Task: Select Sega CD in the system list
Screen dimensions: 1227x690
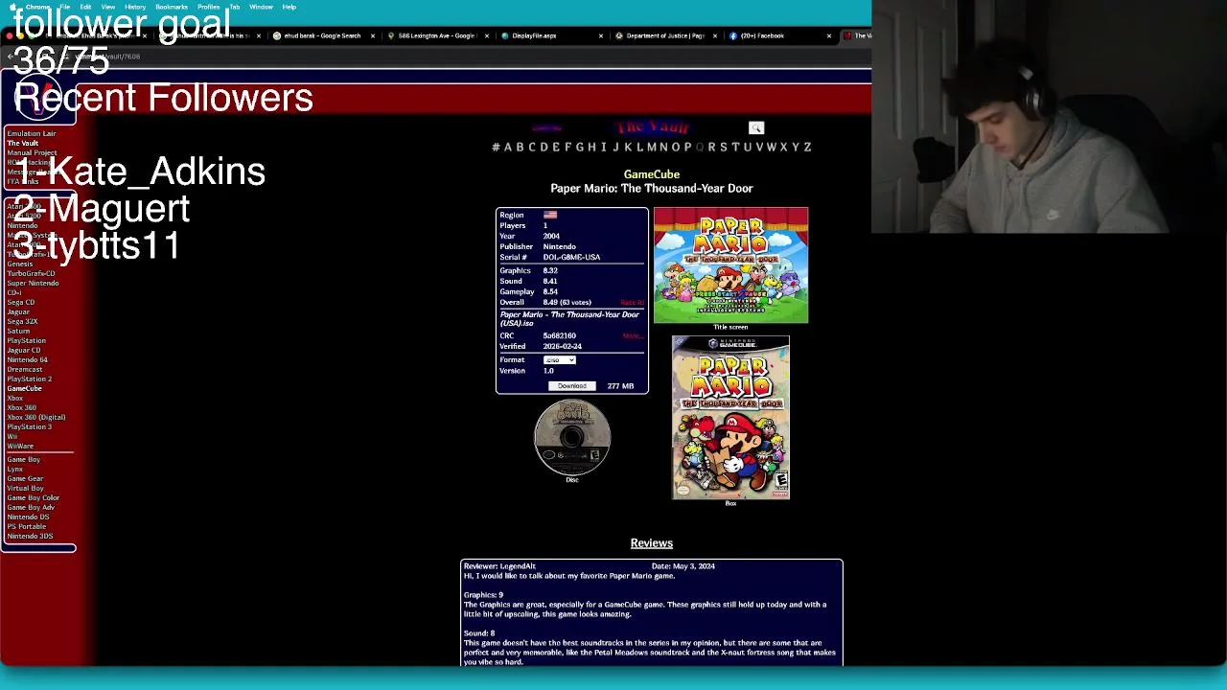Action: pos(21,302)
